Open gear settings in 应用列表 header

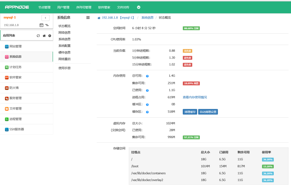[x=50, y=36]
